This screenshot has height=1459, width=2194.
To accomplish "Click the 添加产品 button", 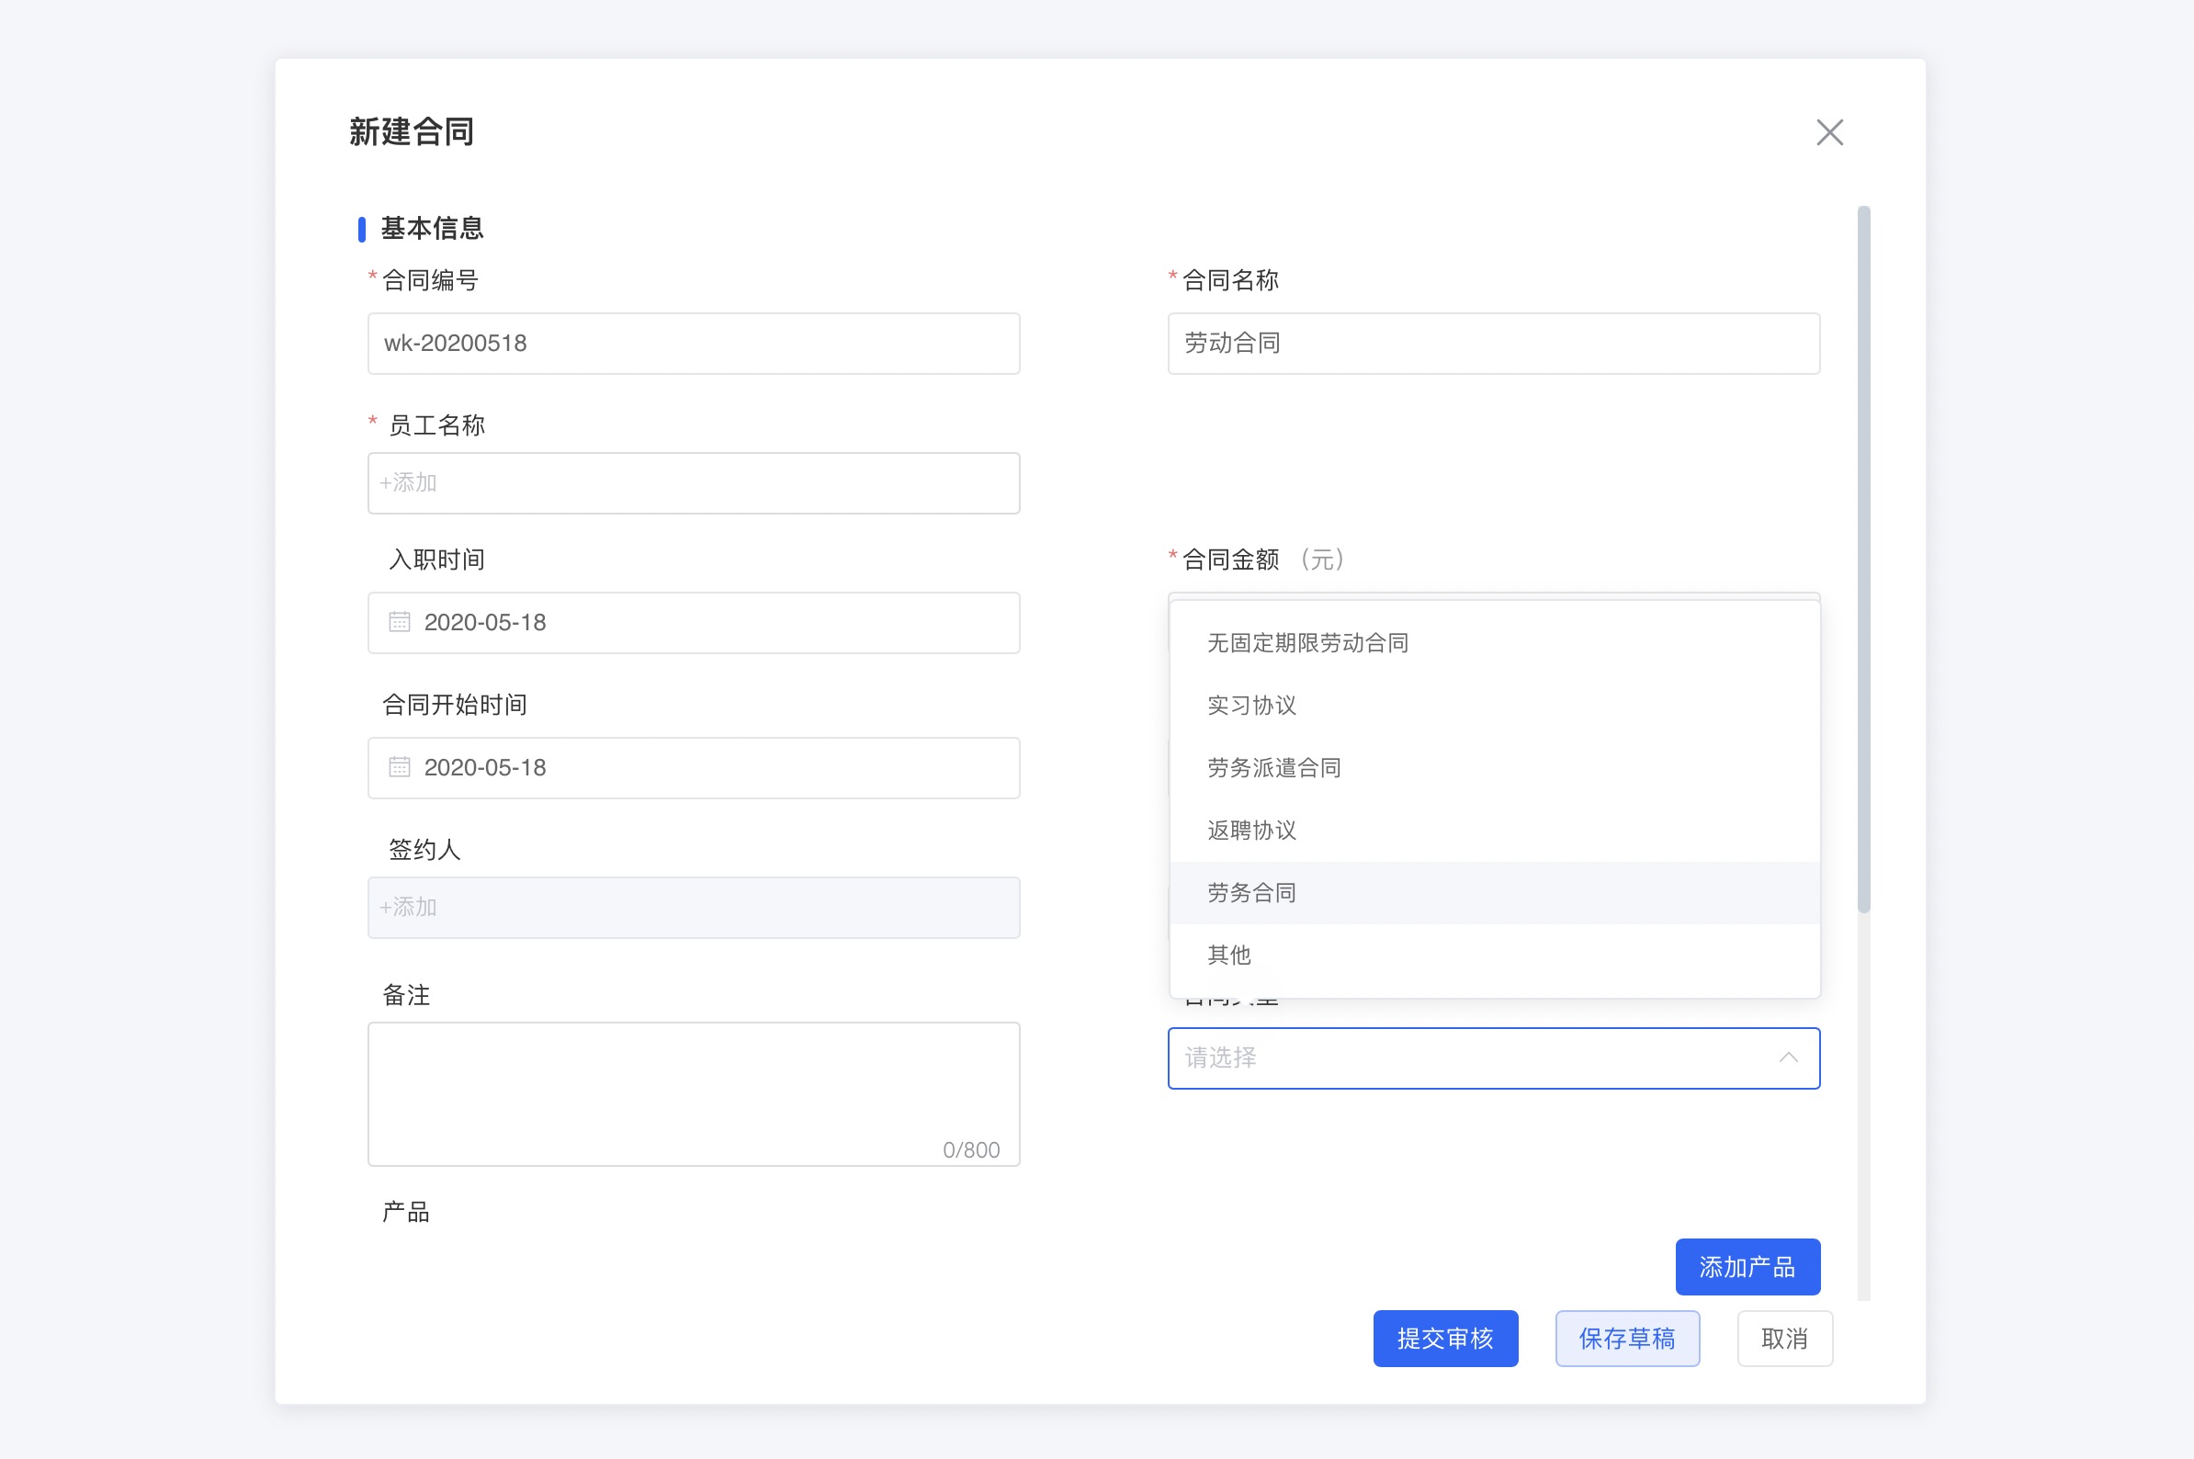I will tap(1747, 1266).
